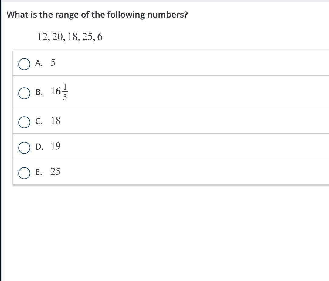Image resolution: width=329 pixels, height=281 pixels.
Task: Click the letter label "D."
Action: [39, 147]
